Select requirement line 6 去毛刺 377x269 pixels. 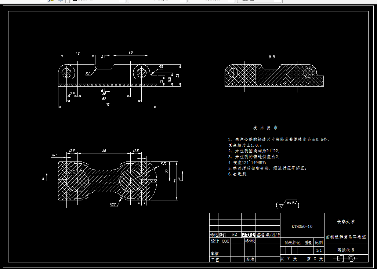point(238,174)
